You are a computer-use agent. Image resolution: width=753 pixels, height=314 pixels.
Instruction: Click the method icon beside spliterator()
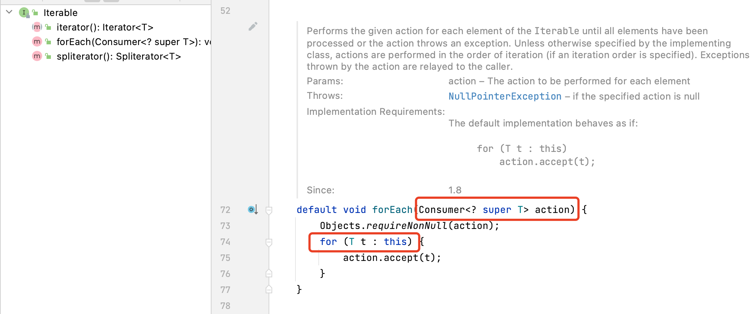pos(37,56)
